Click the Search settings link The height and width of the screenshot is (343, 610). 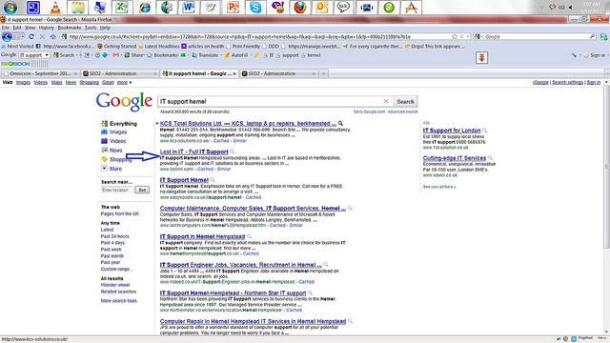[x=568, y=83]
